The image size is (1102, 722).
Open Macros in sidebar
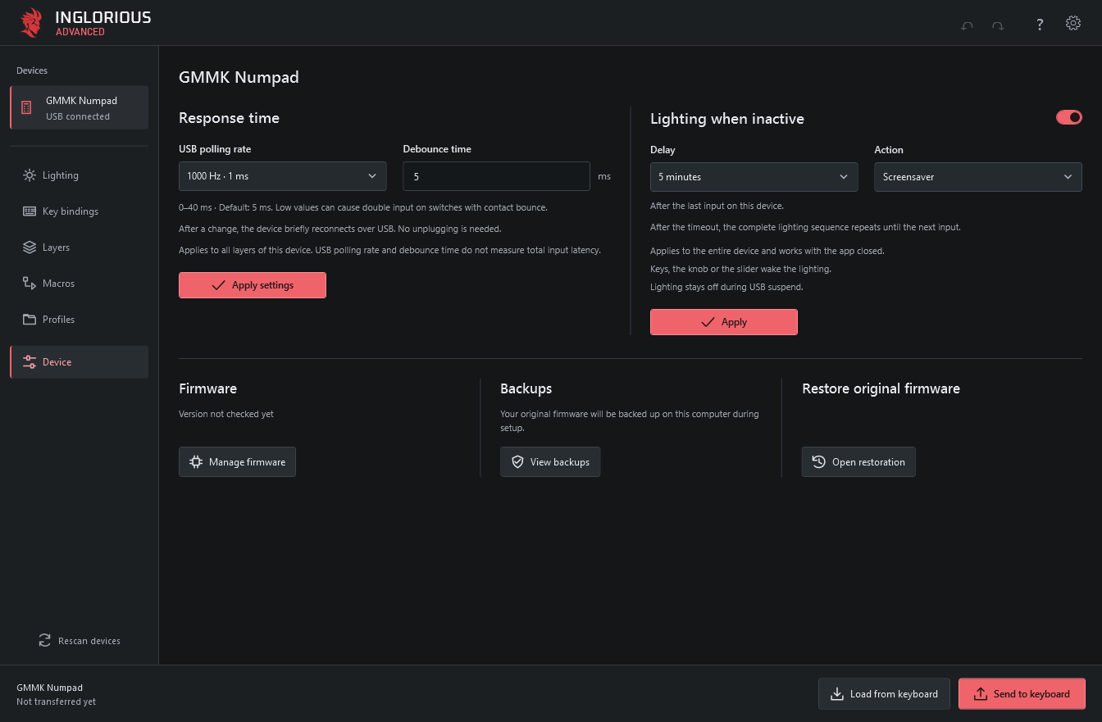pos(79,284)
